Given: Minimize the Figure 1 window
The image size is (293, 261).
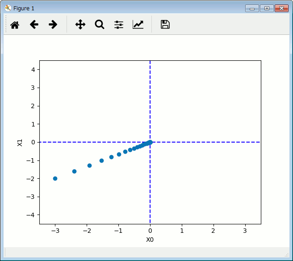Looking at the screenshot, I should [252, 8].
